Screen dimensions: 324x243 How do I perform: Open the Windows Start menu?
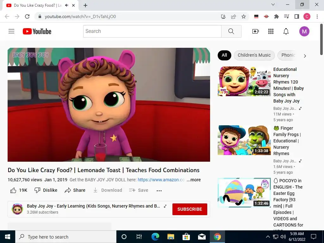pos(8,237)
